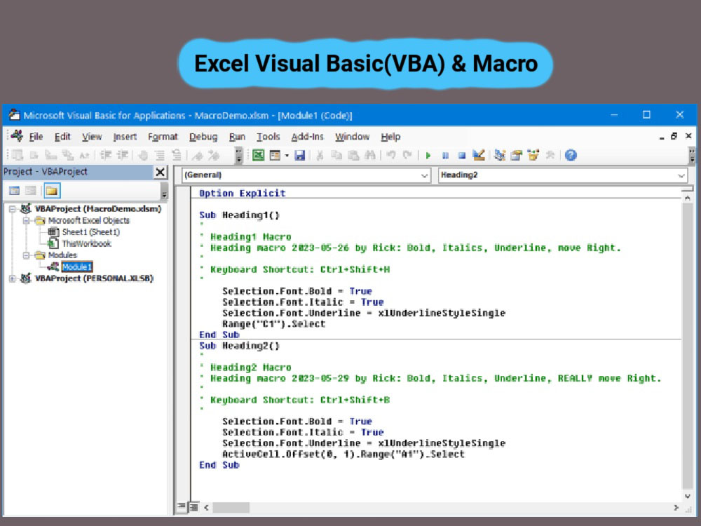The height and width of the screenshot is (526, 701).
Task: Open the Tools menu
Action: pos(268,137)
